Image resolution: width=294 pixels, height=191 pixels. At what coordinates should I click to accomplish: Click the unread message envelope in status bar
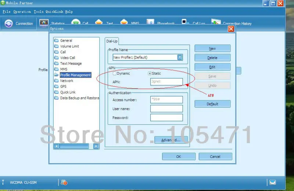point(273,182)
